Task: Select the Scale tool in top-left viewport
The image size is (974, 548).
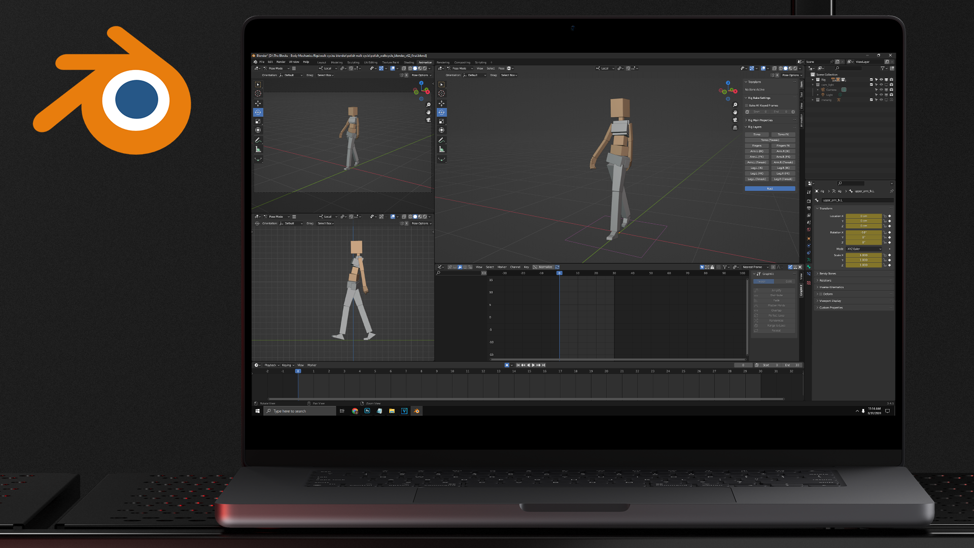Action: coord(258,121)
